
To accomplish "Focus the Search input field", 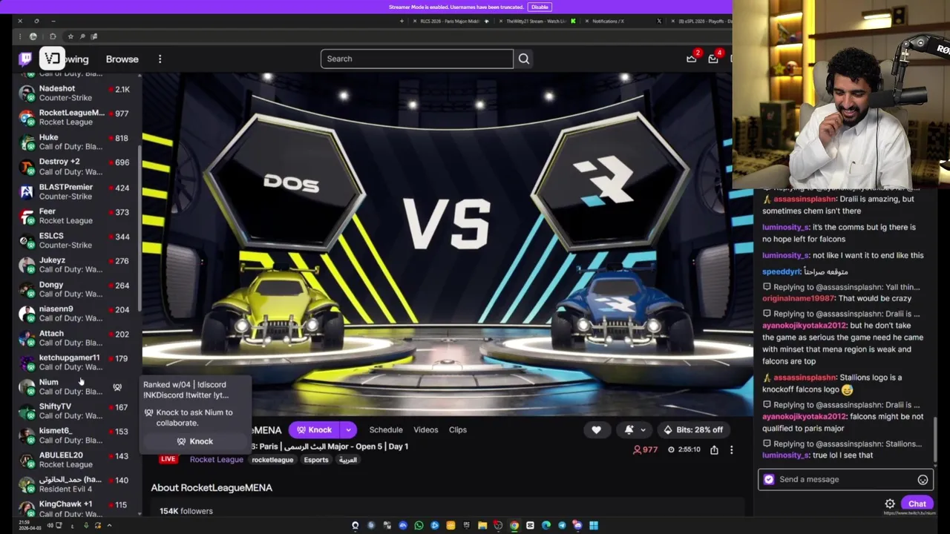I will (417, 59).
